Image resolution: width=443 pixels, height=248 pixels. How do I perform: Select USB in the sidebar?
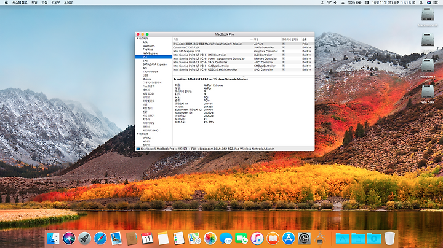(145, 76)
